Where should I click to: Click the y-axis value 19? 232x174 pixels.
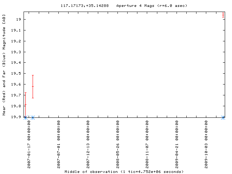pos(18,19)
